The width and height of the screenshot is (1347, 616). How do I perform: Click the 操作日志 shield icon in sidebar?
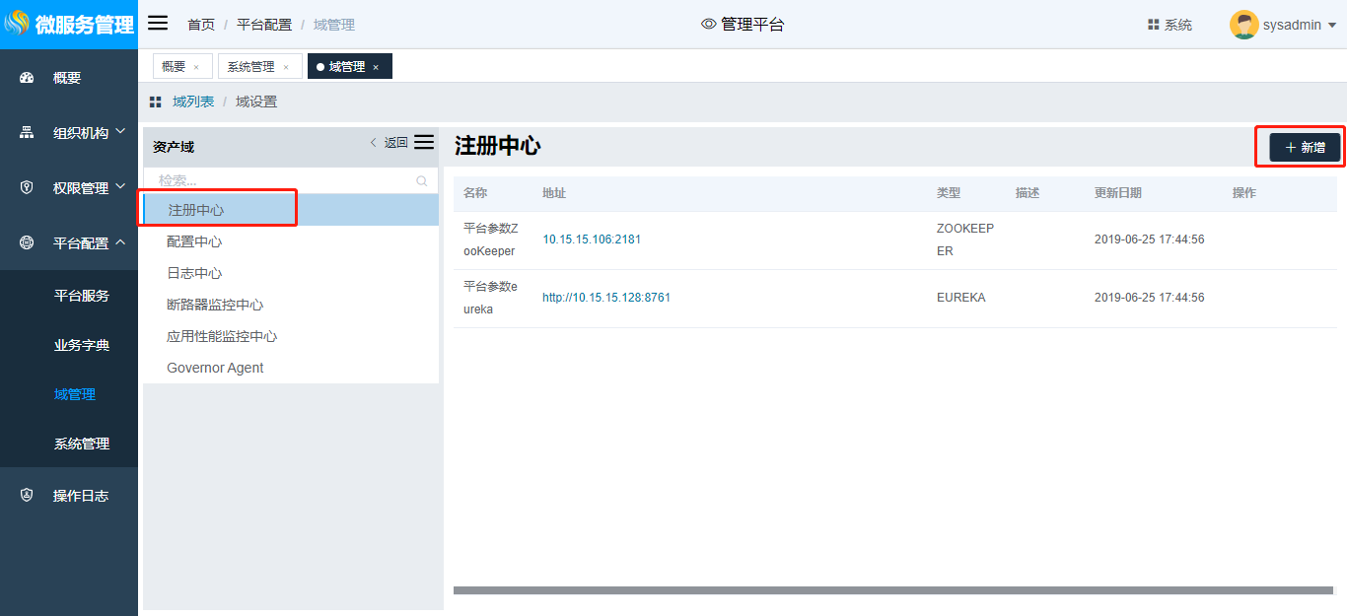tap(27, 496)
